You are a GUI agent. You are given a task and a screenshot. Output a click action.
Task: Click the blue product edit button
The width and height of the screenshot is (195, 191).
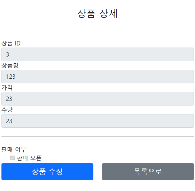(x=47, y=172)
